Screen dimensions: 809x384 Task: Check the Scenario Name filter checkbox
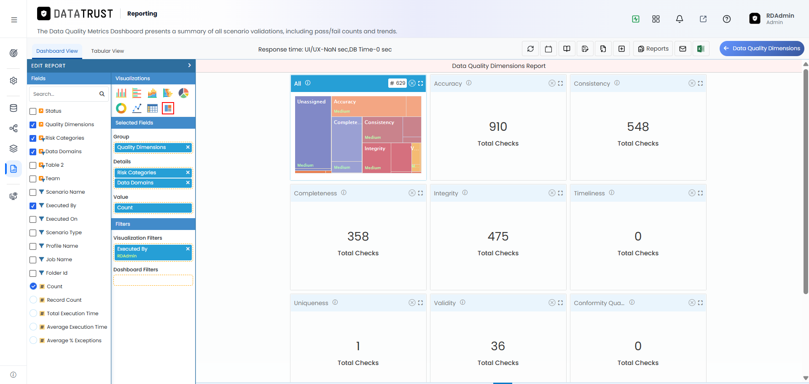[x=33, y=192]
